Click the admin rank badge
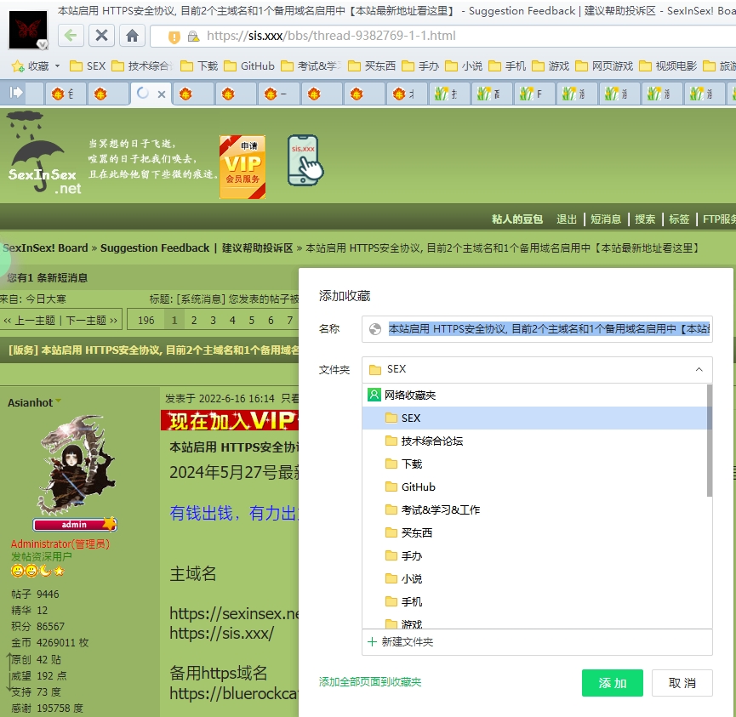The image size is (736, 717). [x=75, y=524]
